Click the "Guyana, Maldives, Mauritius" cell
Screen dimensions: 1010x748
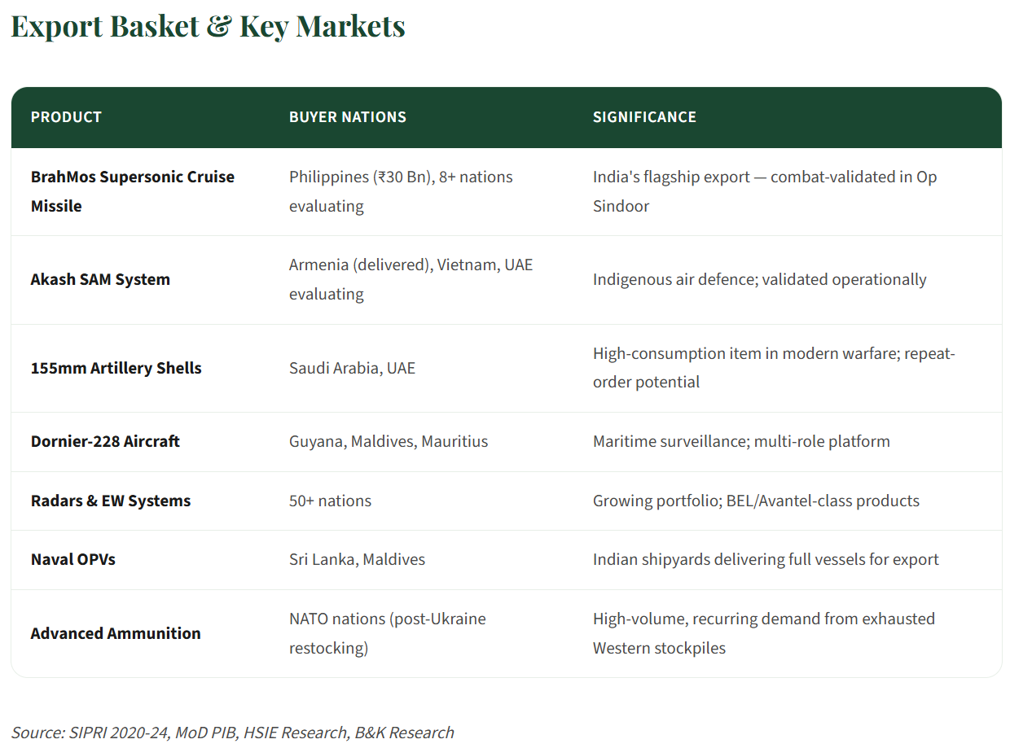click(389, 442)
